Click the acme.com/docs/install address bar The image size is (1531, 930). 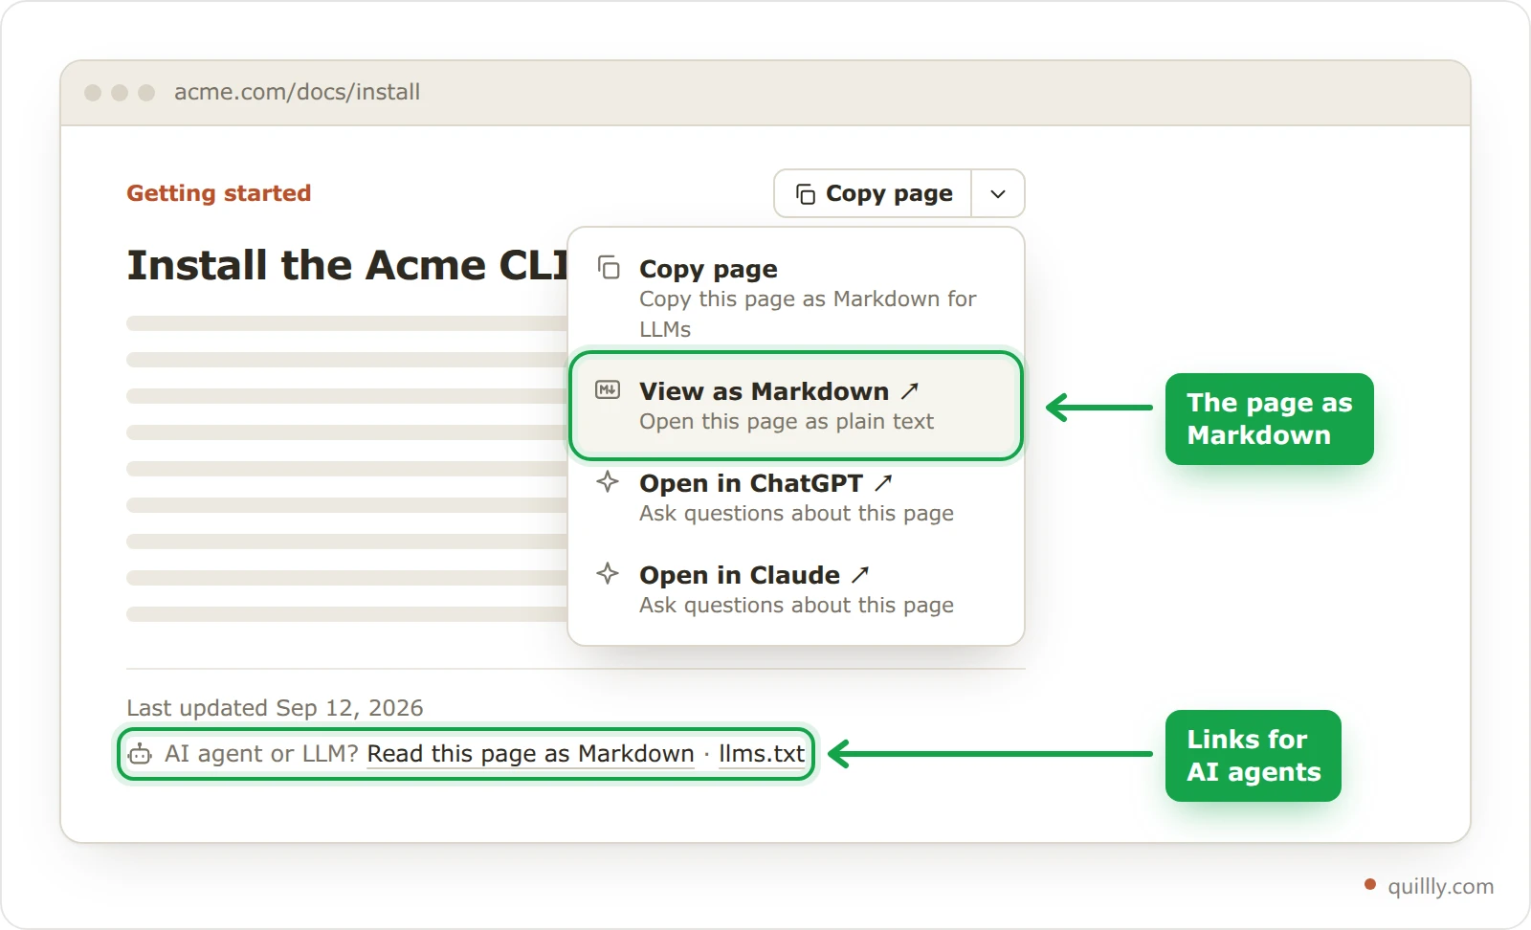point(297,92)
